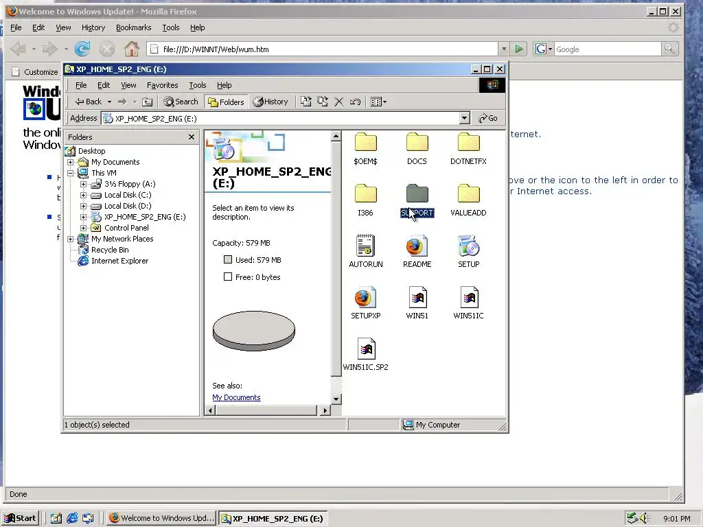Click Firefox Back arrow button

[x=19, y=49]
